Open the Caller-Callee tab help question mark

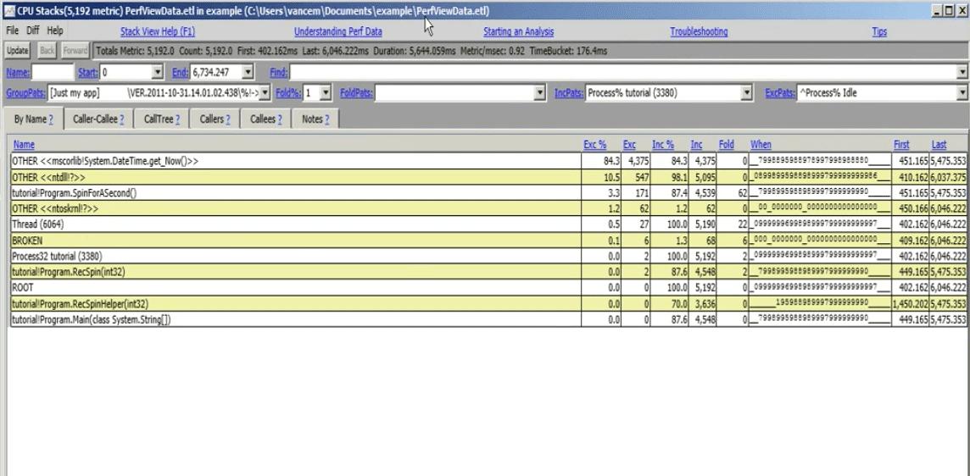(x=122, y=119)
